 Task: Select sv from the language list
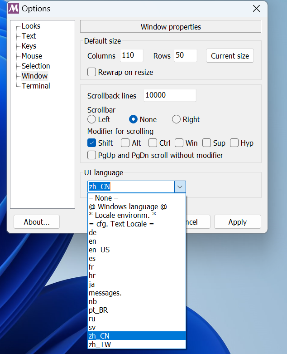pos(137,327)
